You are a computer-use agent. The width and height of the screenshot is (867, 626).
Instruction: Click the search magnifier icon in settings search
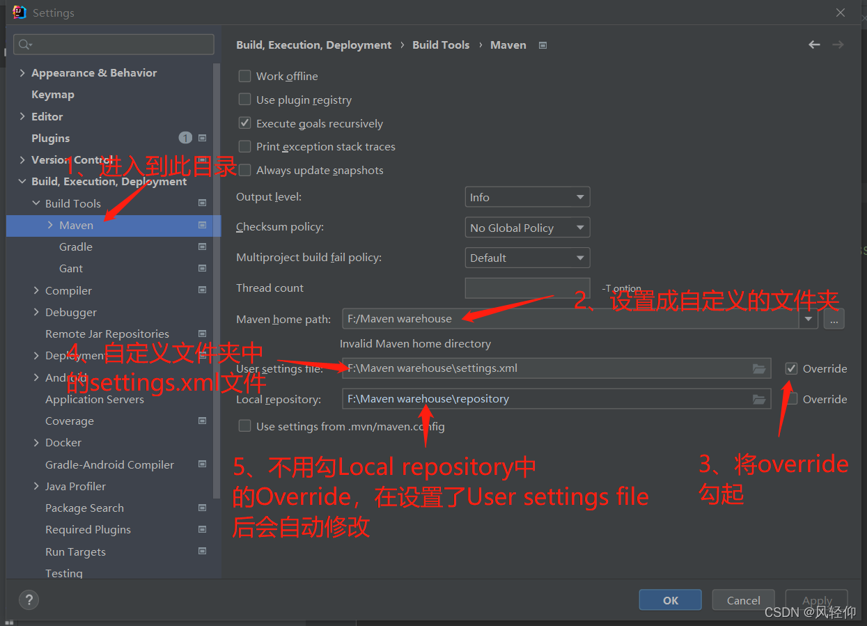click(25, 45)
